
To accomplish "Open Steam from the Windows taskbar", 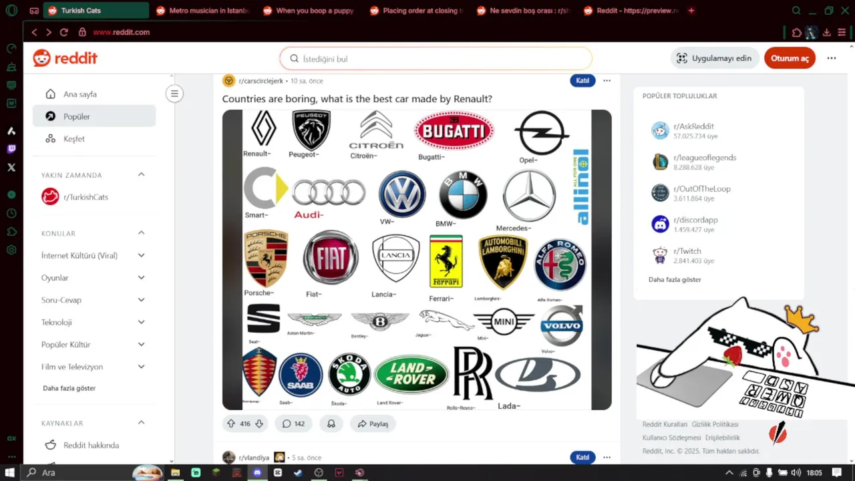I will click(x=298, y=472).
